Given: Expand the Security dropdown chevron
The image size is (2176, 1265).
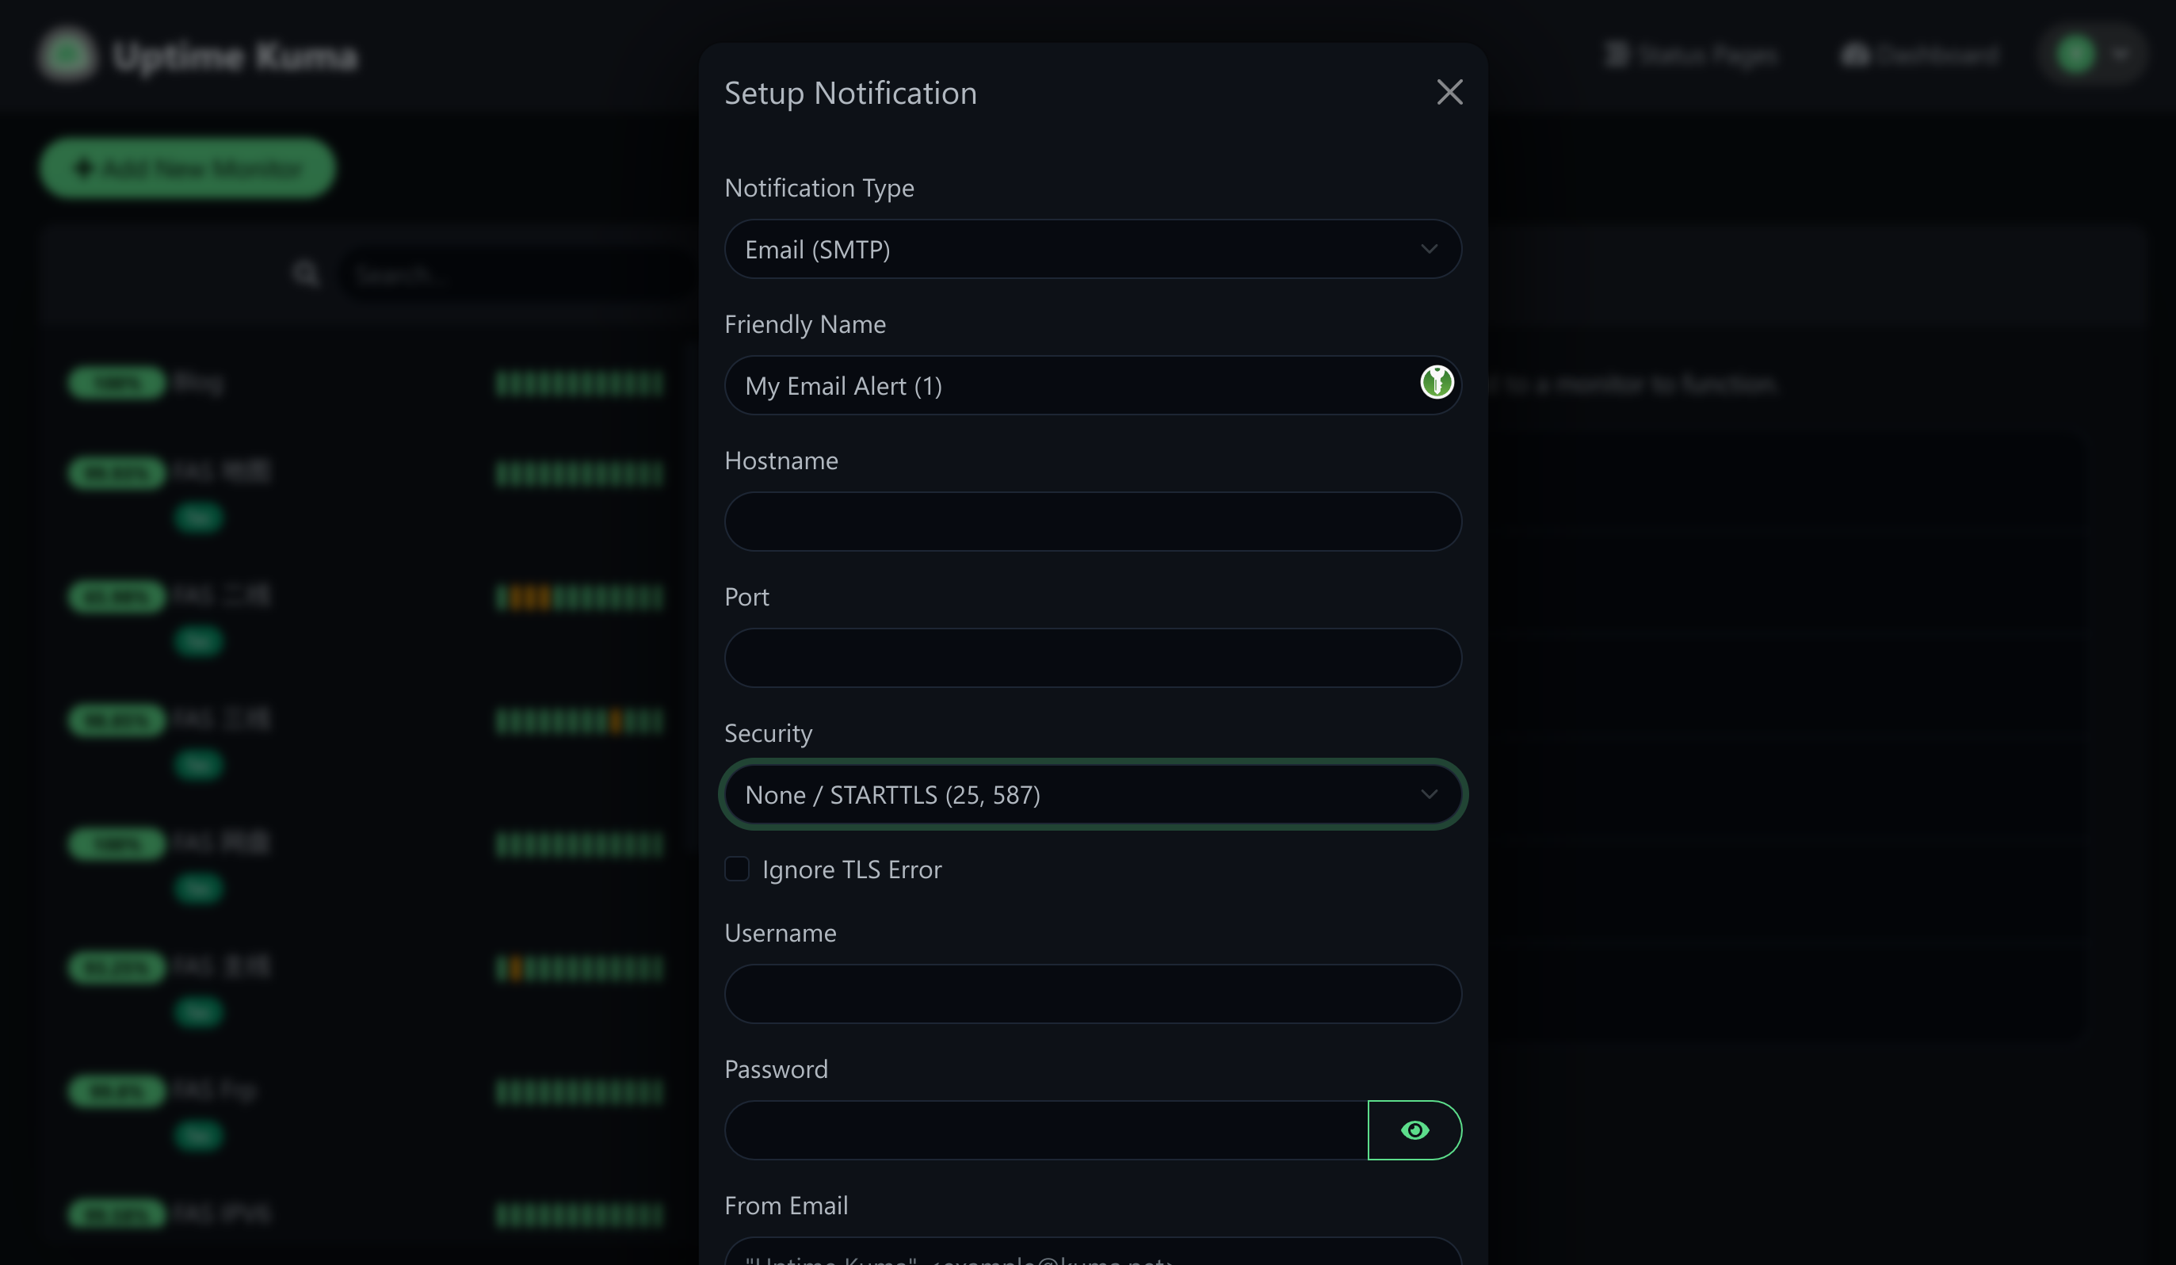Looking at the screenshot, I should (1428, 794).
